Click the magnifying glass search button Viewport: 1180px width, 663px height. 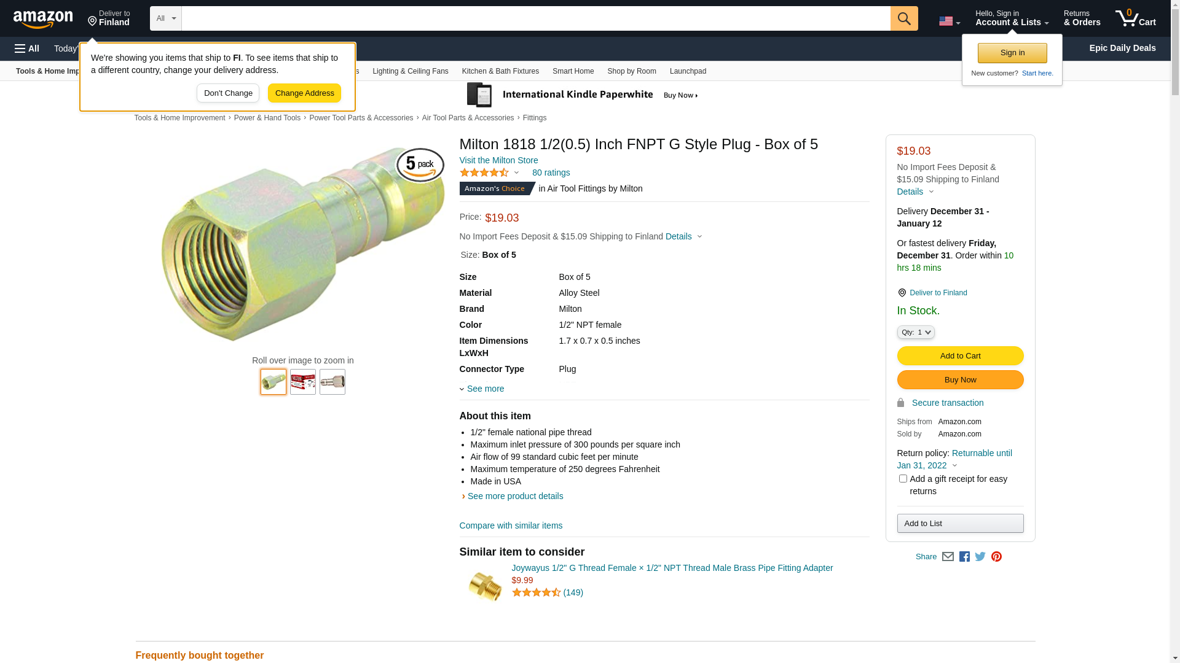coord(903,18)
